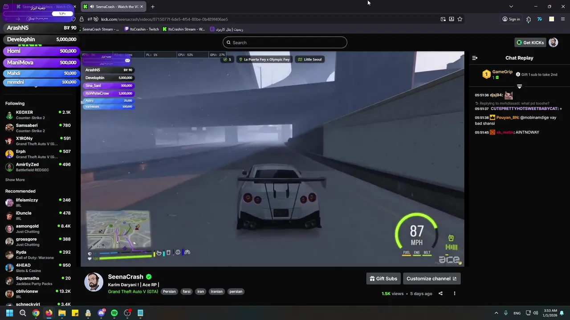The width and height of the screenshot is (570, 320).
Task: Expand the gift leaderboard chevron in chat
Action: point(519,86)
